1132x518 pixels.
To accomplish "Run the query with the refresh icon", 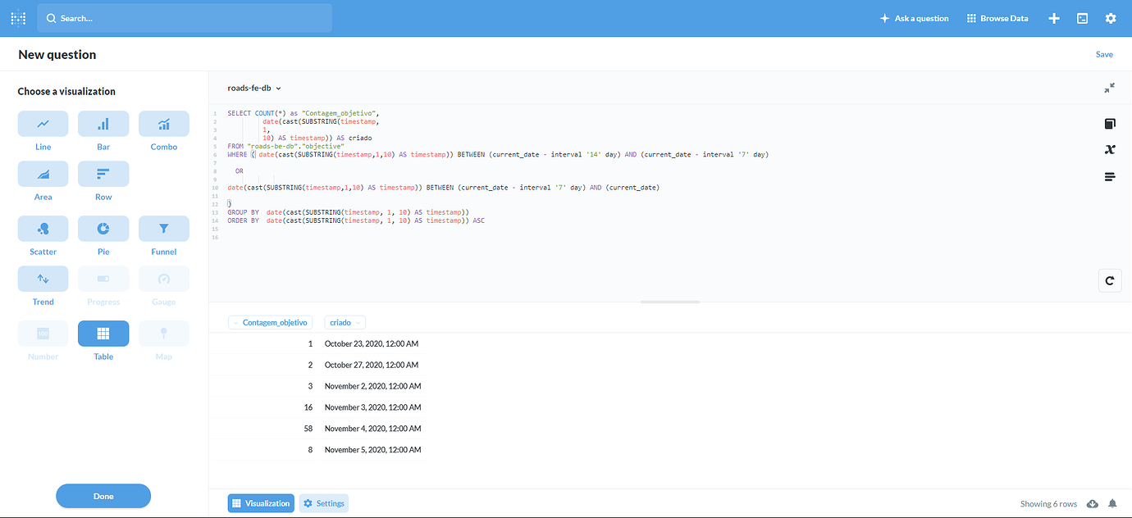I will click(x=1110, y=279).
